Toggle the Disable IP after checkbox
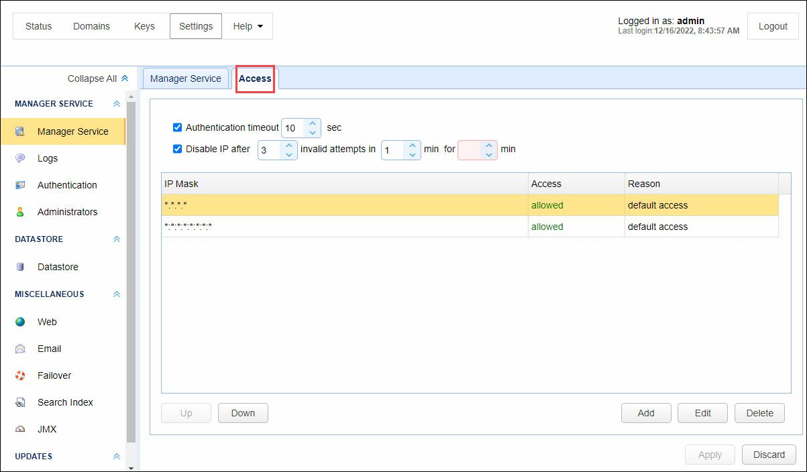This screenshot has width=807, height=472. point(178,149)
